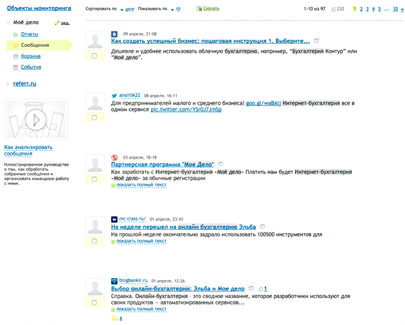Open the blogbankir.ru source link
The image size is (405, 325).
tap(133, 280)
